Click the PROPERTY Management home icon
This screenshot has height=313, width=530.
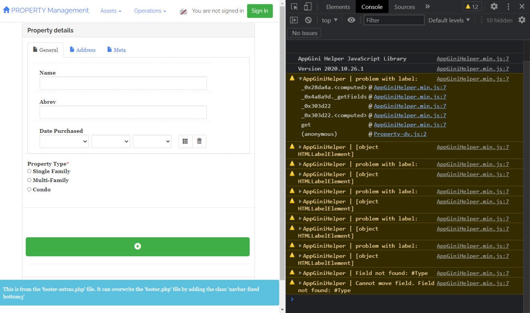pyautogui.click(x=6, y=10)
